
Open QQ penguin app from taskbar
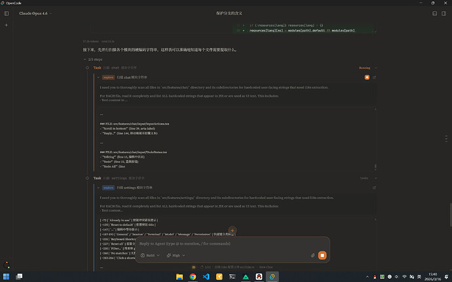click(259, 277)
